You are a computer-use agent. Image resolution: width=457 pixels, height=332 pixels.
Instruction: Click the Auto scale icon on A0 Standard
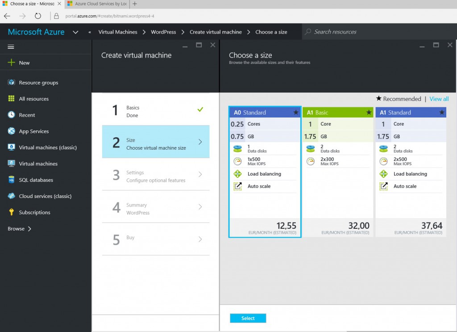(x=238, y=186)
